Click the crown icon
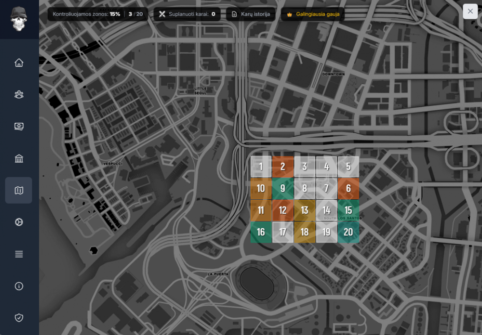Image resolution: width=482 pixels, height=335 pixels. (x=289, y=14)
